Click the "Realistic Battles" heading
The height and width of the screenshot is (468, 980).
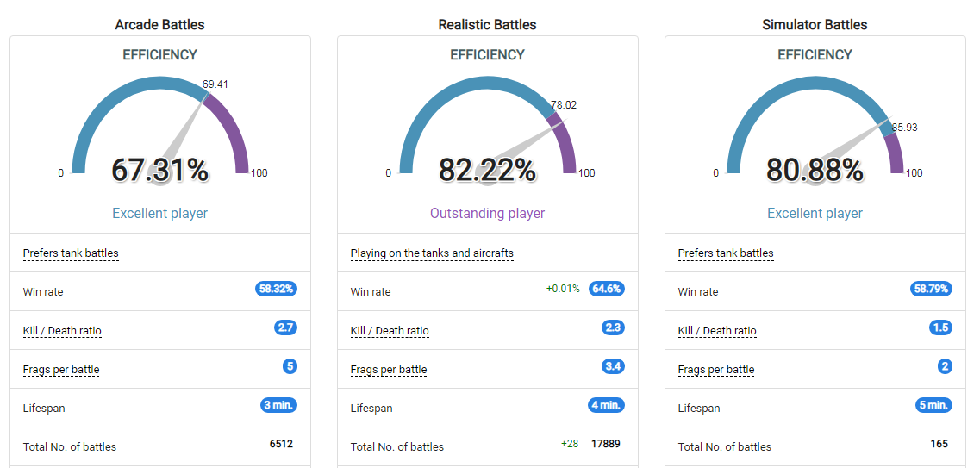[x=488, y=25]
